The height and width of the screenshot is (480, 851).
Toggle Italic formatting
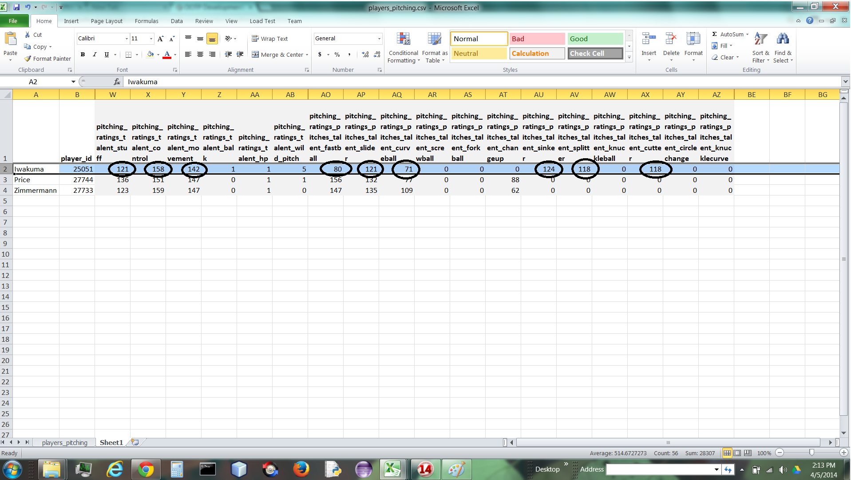95,55
